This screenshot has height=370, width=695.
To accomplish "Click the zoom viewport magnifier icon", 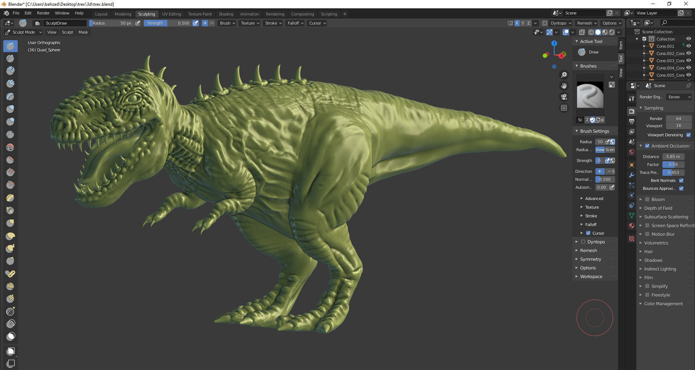I will coord(564,75).
